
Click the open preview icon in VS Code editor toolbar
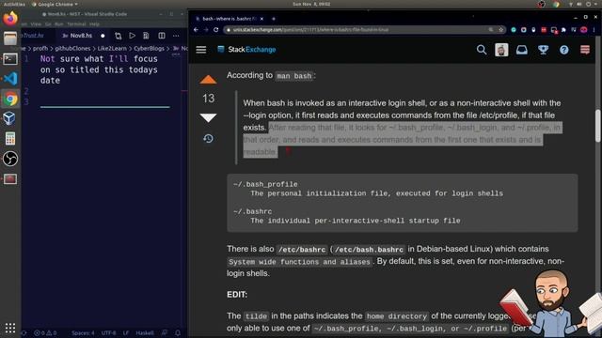147,36
